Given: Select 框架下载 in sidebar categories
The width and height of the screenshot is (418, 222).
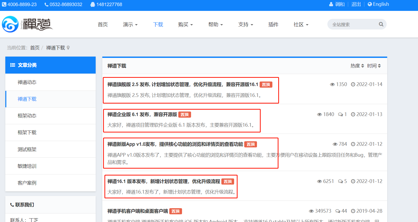Looking at the screenshot, I should [x=27, y=133].
